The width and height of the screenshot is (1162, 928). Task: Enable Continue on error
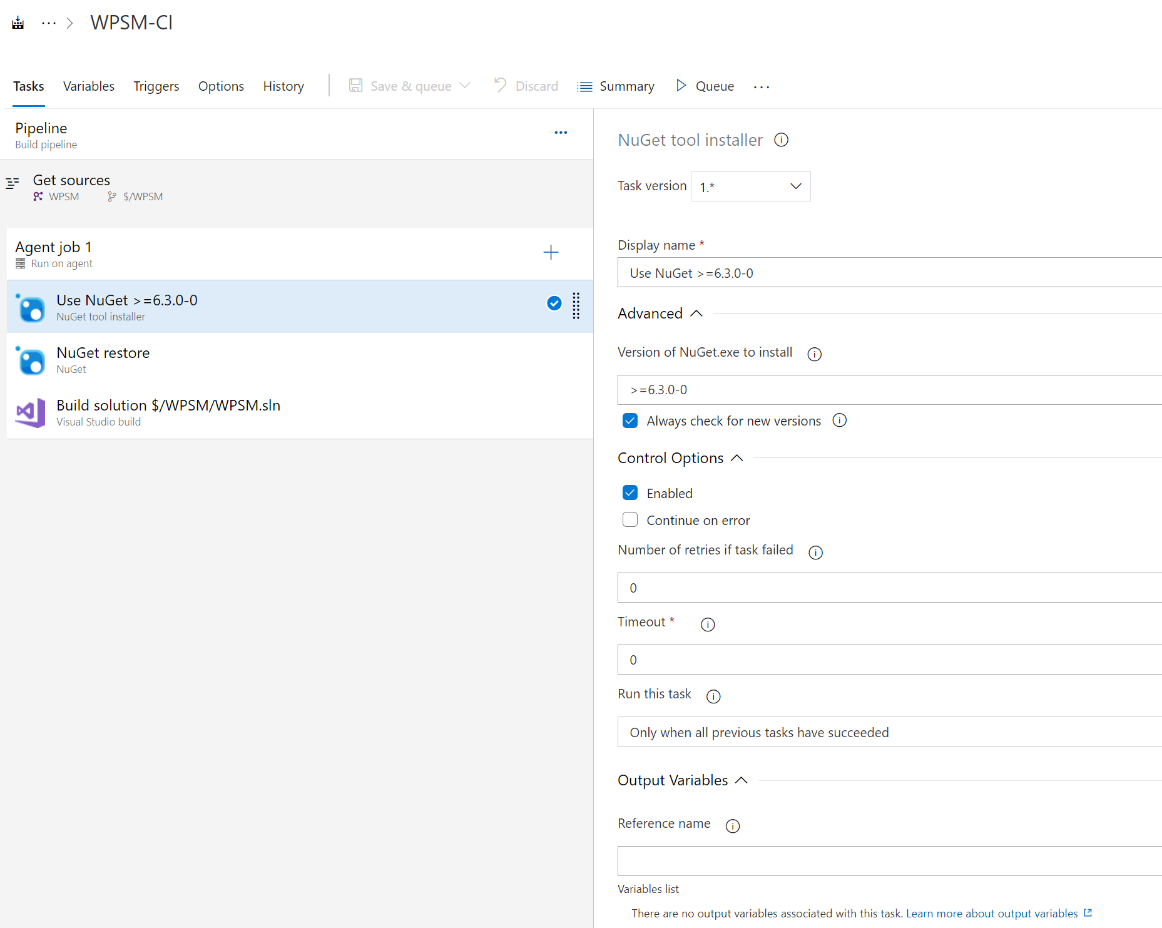pos(629,519)
